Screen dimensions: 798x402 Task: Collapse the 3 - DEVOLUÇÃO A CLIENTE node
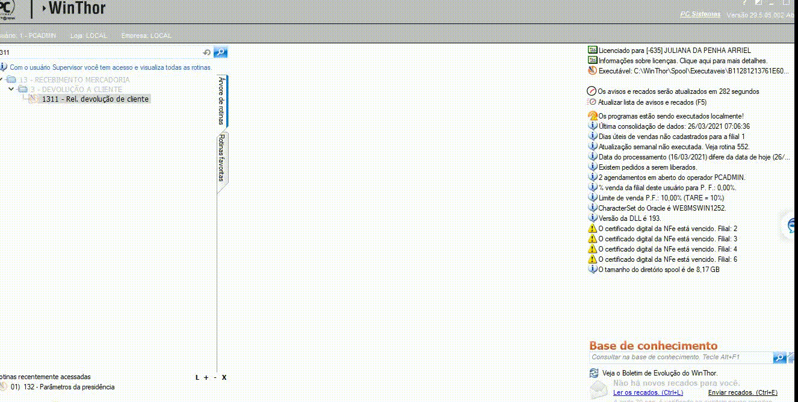click(x=11, y=89)
